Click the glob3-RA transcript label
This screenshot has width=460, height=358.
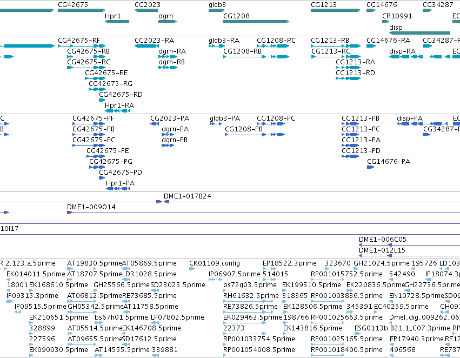pos(224,41)
